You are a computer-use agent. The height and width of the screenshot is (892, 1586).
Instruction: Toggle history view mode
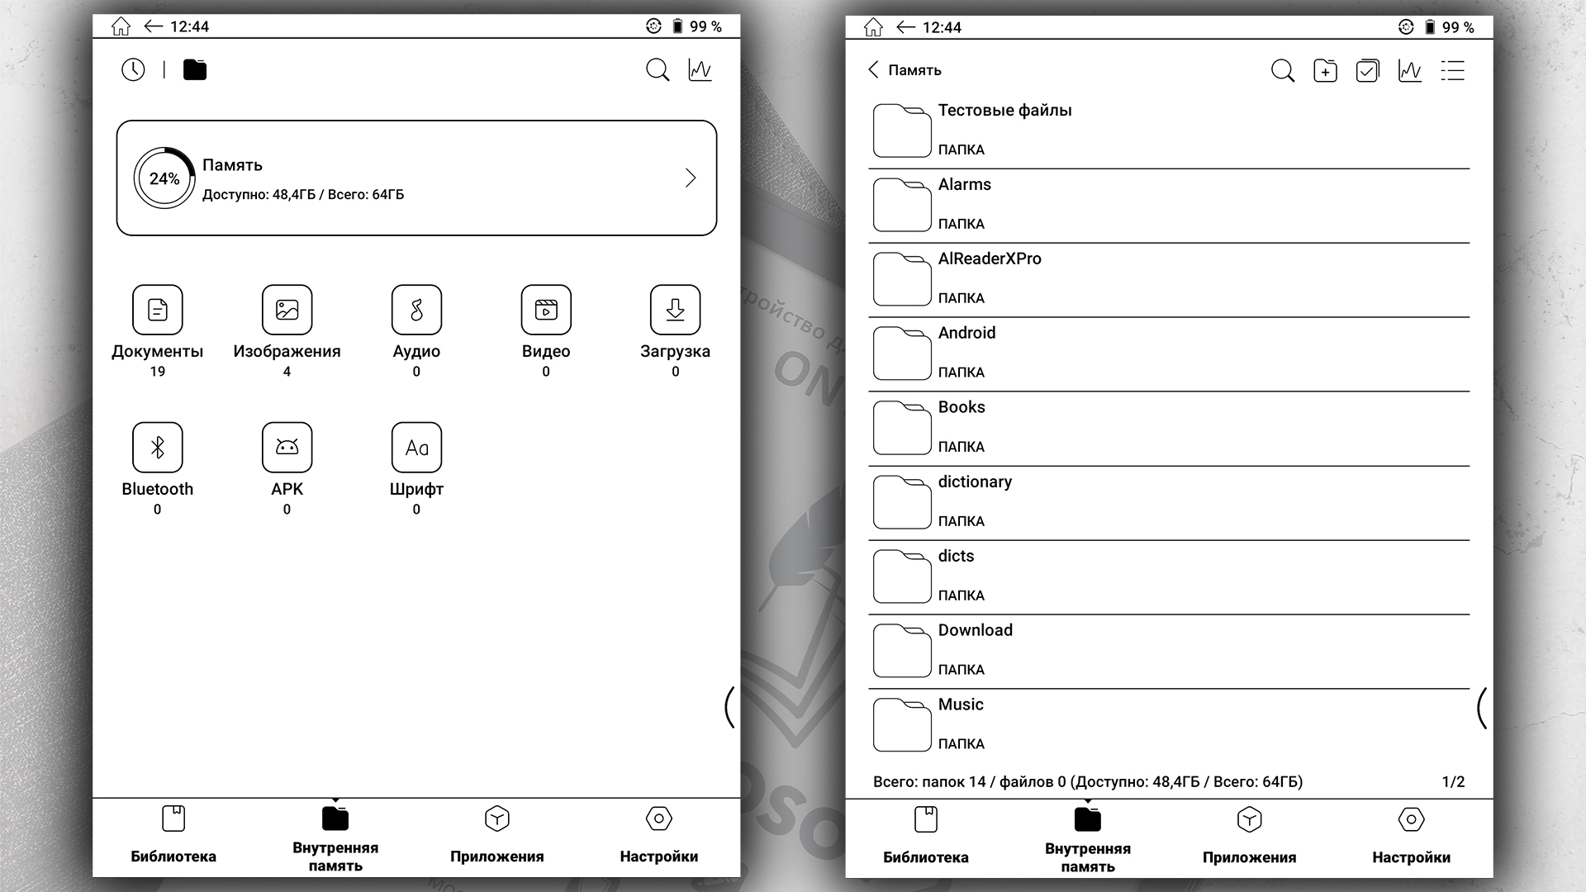(133, 69)
